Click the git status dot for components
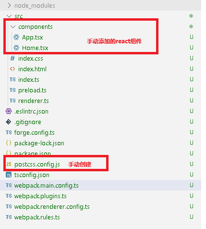Viewport: 206px width, 229px height. (x=191, y=26)
